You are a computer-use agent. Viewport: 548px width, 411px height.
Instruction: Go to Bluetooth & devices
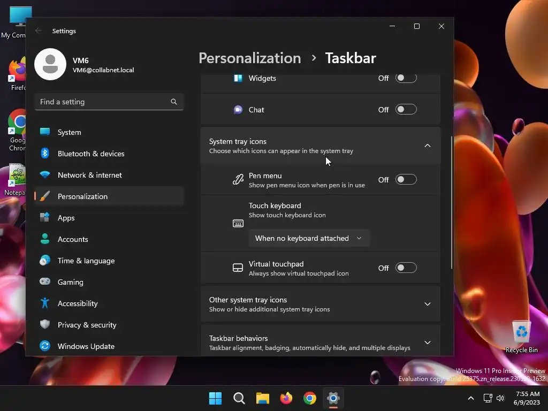[109, 154]
